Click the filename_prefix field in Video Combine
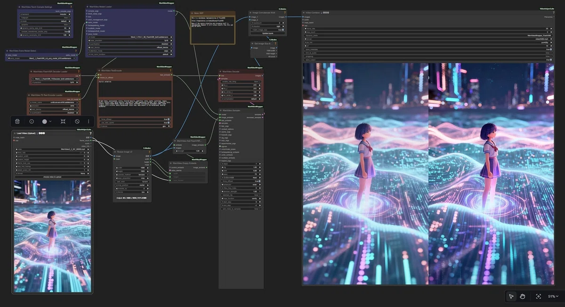Screen dimensions: 565x307 428,35
